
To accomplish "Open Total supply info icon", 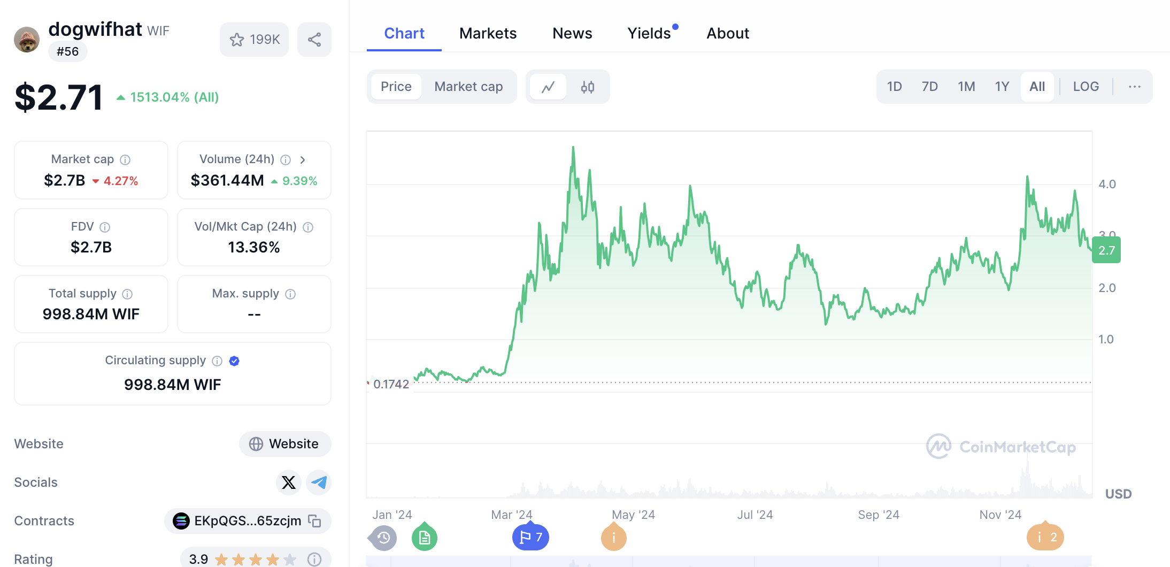I will [x=127, y=294].
